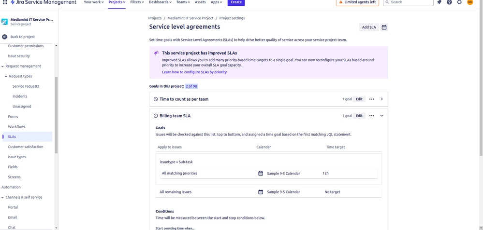Image resolution: width=483 pixels, height=230 pixels.
Task: Open Workflows settings
Action: pyautogui.click(x=16, y=126)
